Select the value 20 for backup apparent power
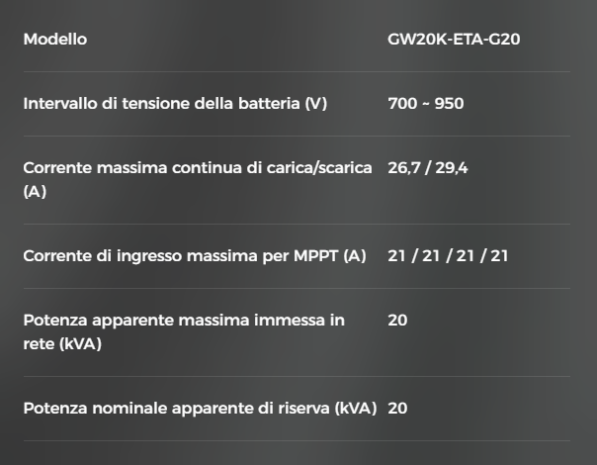This screenshot has height=465, width=597. click(x=397, y=409)
